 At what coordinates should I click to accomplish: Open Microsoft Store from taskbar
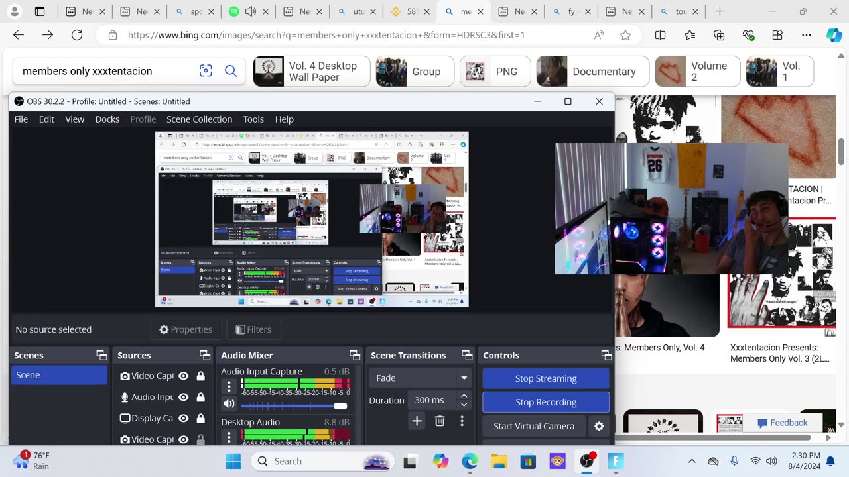pyautogui.click(x=528, y=461)
